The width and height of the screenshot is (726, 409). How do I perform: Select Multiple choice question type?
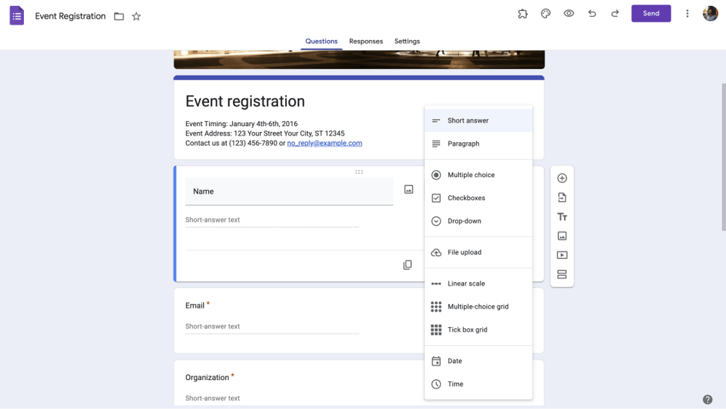coord(470,175)
